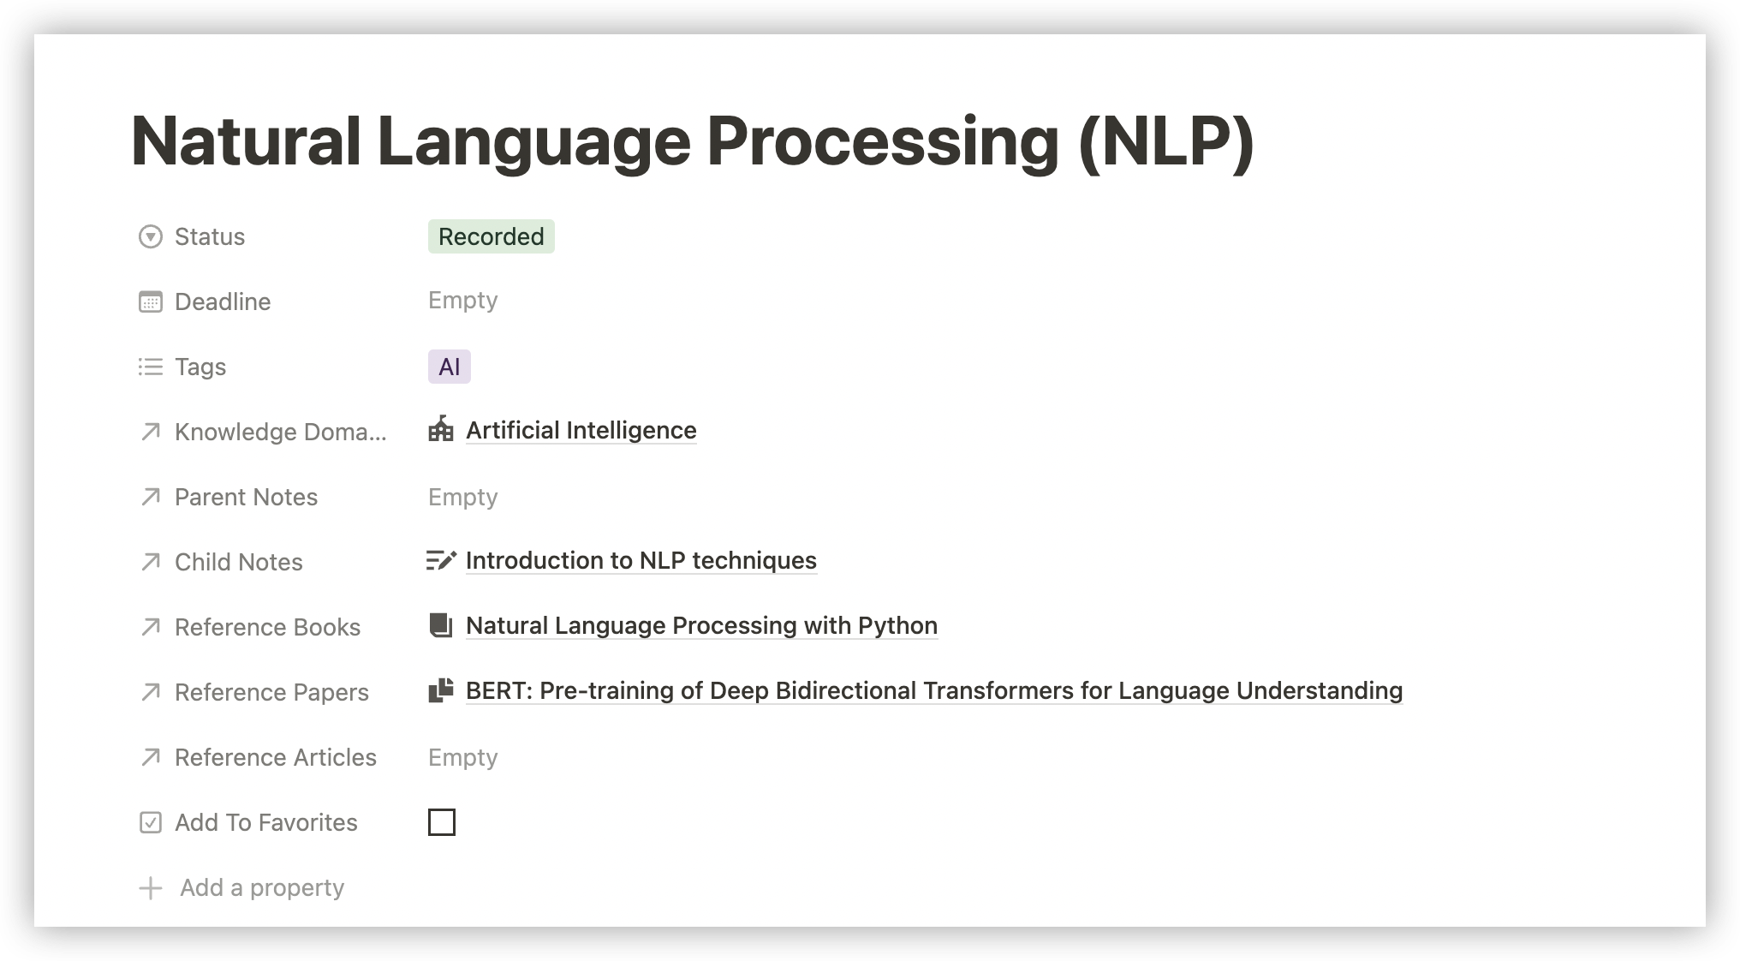
Task: Click the Tags list icon
Action: (x=151, y=367)
